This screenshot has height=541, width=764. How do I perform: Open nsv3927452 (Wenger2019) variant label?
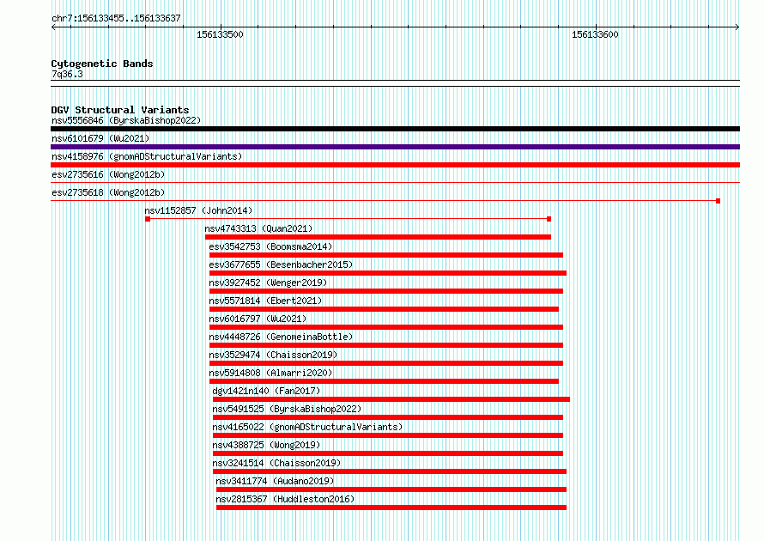pyautogui.click(x=268, y=283)
